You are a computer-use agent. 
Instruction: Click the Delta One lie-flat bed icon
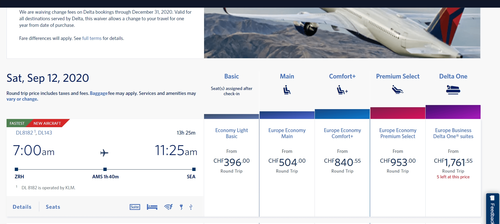tap(453, 90)
